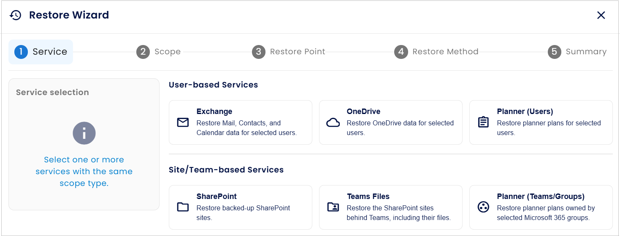Viewport: 620px width, 236px height.
Task: Click the step 1 number badge
Action: click(21, 52)
